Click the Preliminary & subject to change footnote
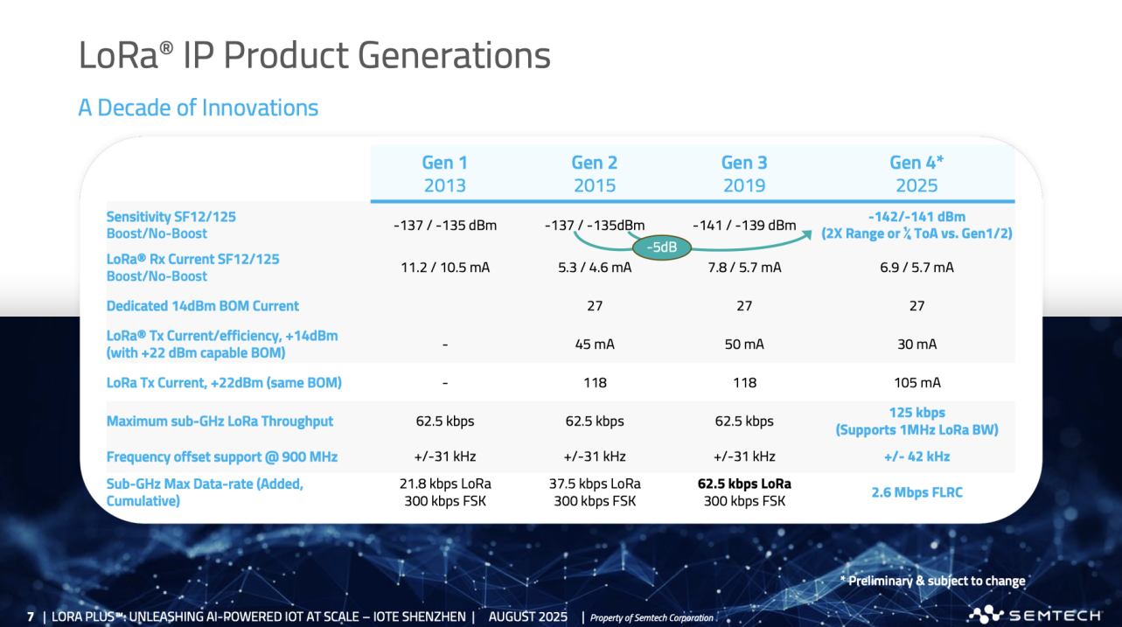 tap(930, 581)
